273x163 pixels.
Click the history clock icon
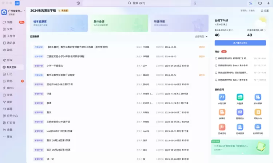point(78,3)
